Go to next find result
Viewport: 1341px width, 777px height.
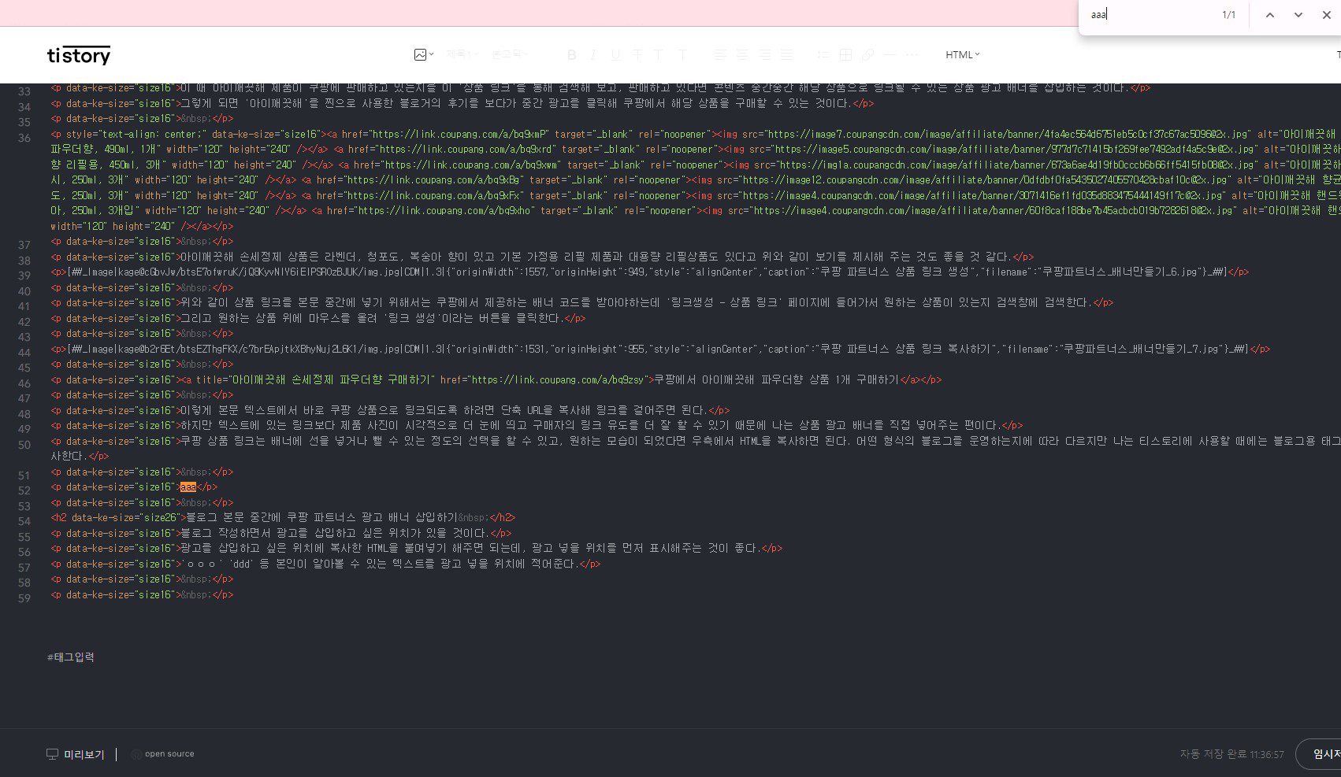tap(1298, 15)
